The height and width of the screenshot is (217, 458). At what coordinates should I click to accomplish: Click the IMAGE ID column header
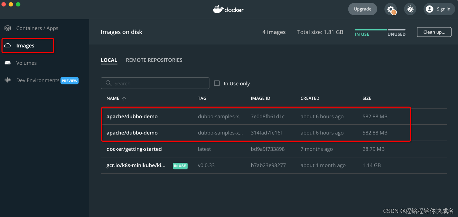tap(260, 98)
